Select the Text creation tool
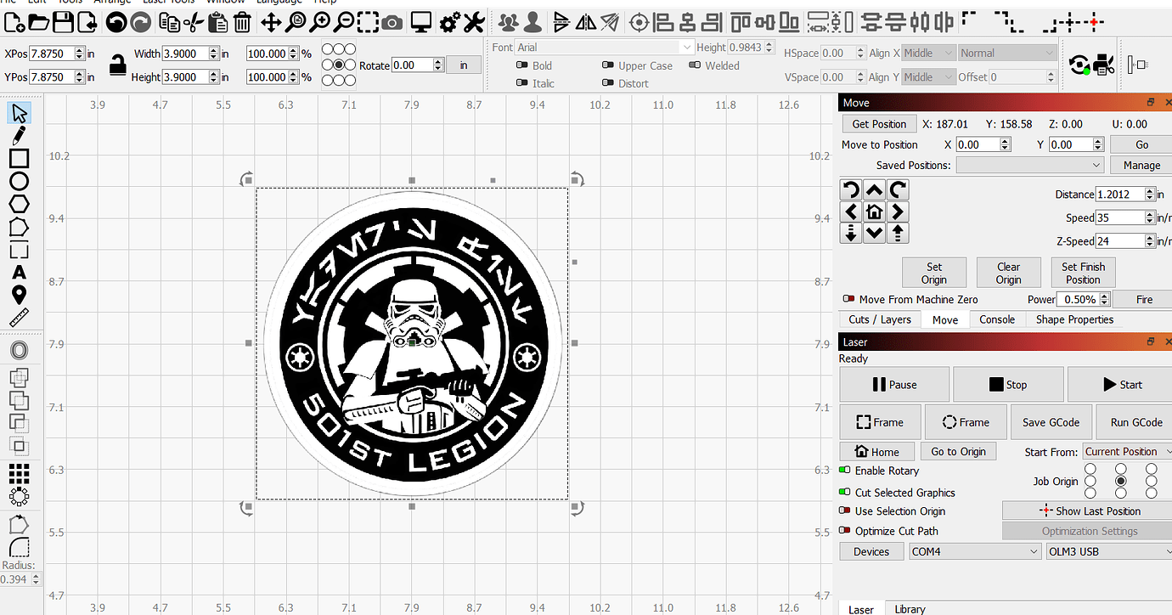This screenshot has height=615, width=1172. (x=19, y=273)
